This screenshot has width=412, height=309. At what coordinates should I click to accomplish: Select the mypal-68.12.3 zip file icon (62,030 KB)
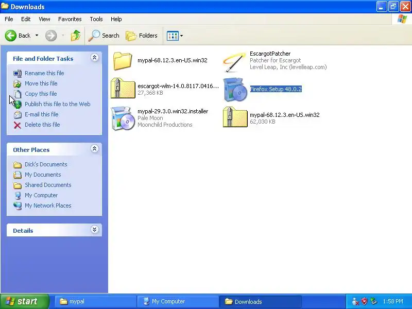coord(235,117)
